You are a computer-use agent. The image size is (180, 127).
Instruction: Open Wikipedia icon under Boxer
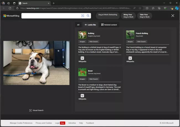click(x=82, y=96)
